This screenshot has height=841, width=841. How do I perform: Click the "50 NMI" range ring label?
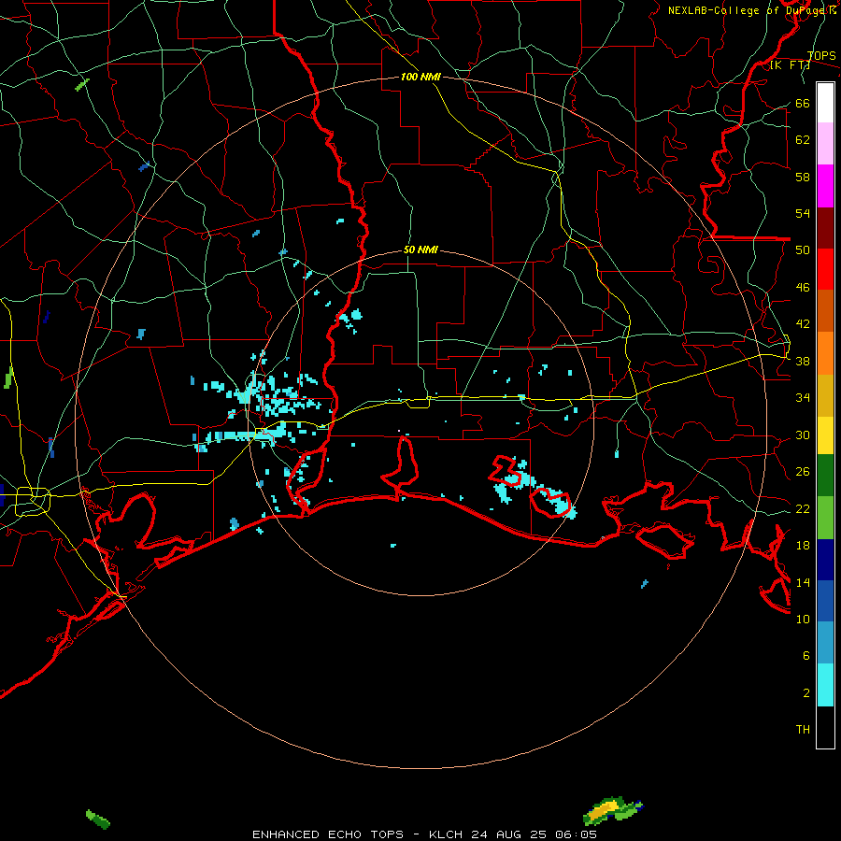pos(420,249)
